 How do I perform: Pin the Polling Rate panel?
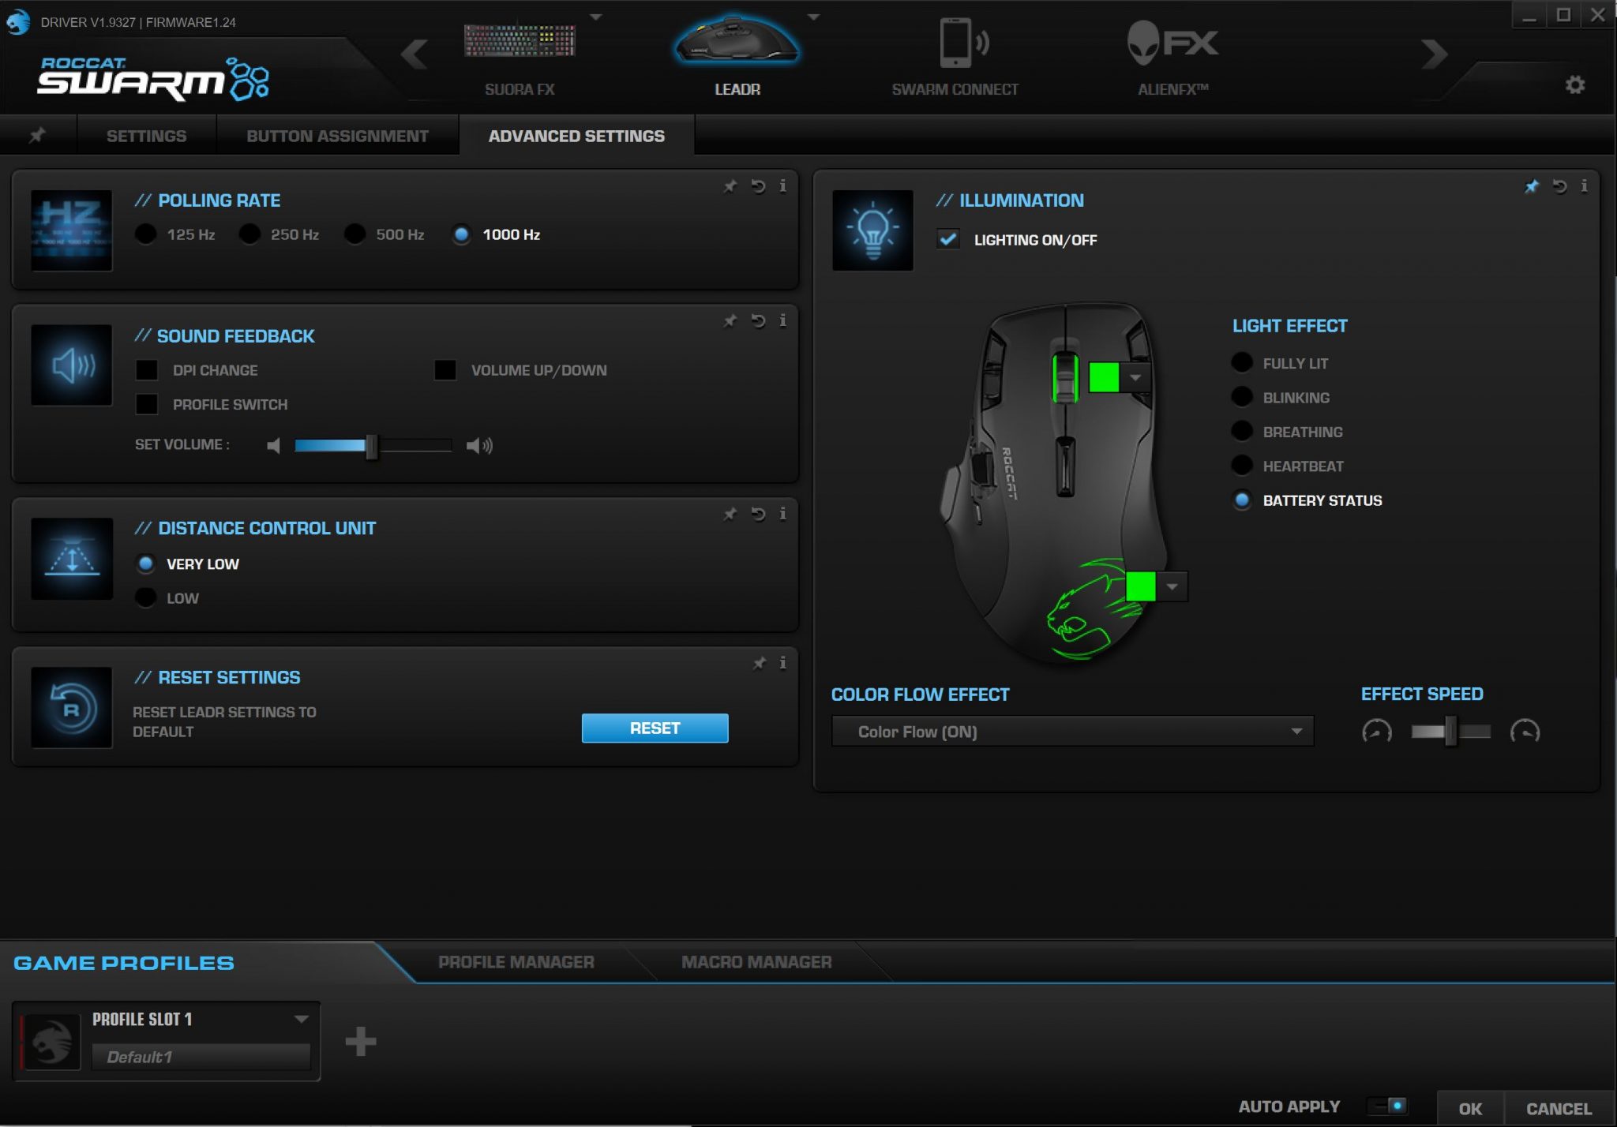click(730, 186)
